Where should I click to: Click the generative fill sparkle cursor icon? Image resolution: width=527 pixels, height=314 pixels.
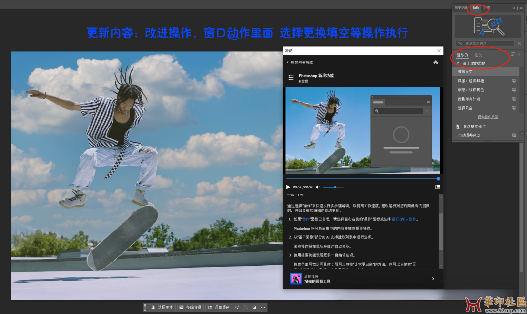click(x=237, y=307)
